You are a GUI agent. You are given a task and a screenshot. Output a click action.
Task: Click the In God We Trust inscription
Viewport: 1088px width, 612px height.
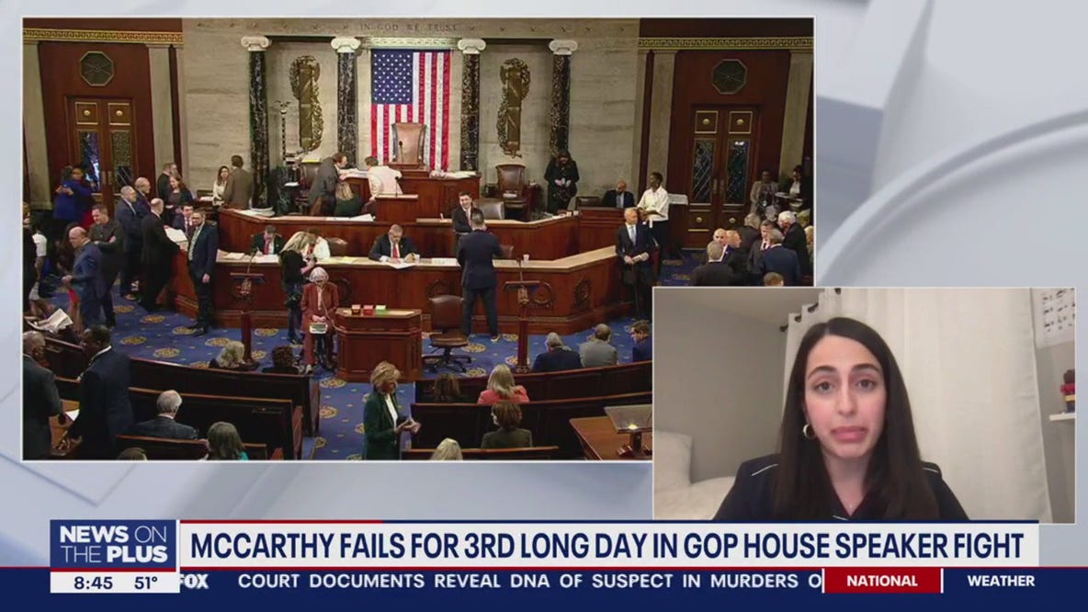[x=410, y=27]
